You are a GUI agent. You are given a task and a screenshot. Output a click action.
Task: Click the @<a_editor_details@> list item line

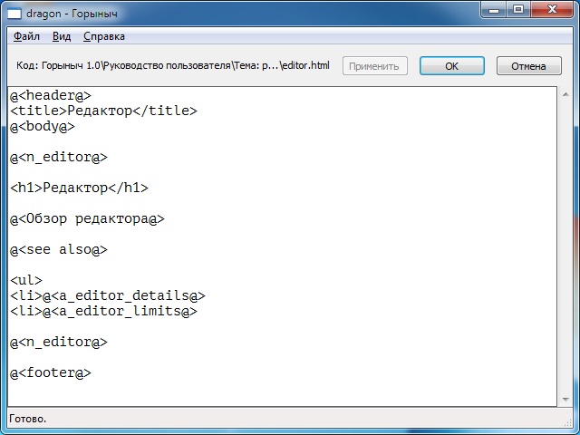108,296
